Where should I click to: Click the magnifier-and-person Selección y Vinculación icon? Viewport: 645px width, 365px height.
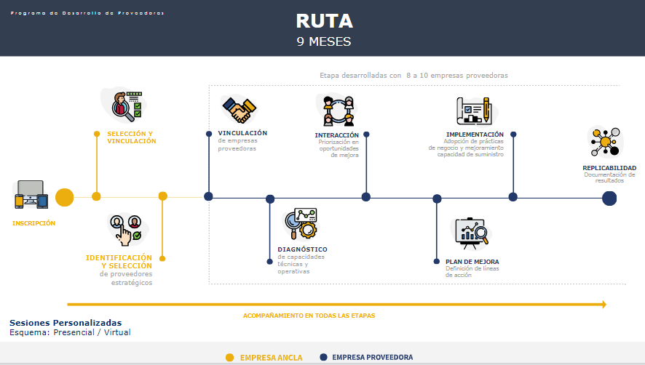tap(124, 106)
